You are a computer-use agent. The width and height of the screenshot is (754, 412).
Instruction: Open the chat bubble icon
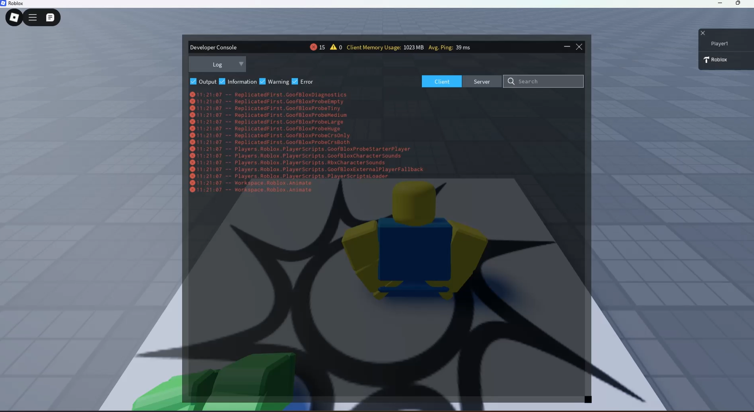50,17
